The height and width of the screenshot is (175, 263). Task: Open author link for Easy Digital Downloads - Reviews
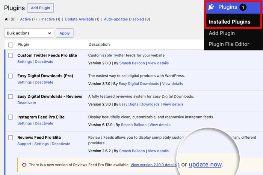(139, 104)
